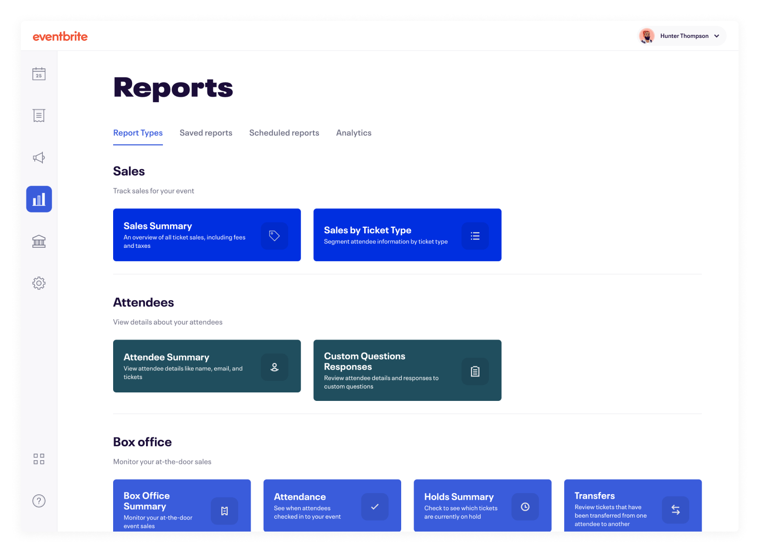Open the Analytics tab

coord(353,133)
